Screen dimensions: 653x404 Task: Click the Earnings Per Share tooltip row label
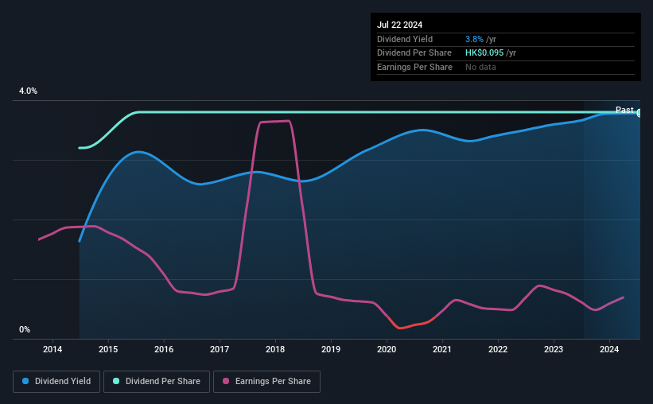click(x=415, y=67)
